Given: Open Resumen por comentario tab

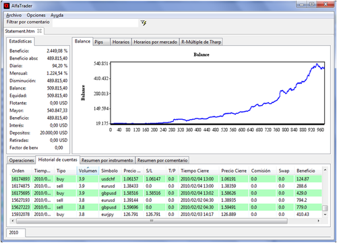Looking at the screenshot, I should (x=162, y=160).
